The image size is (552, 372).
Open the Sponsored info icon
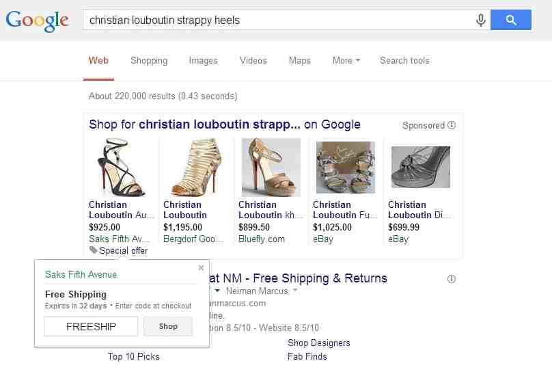(452, 125)
